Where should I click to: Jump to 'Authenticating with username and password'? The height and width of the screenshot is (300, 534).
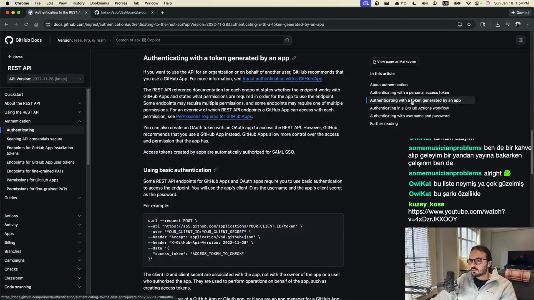click(410, 116)
